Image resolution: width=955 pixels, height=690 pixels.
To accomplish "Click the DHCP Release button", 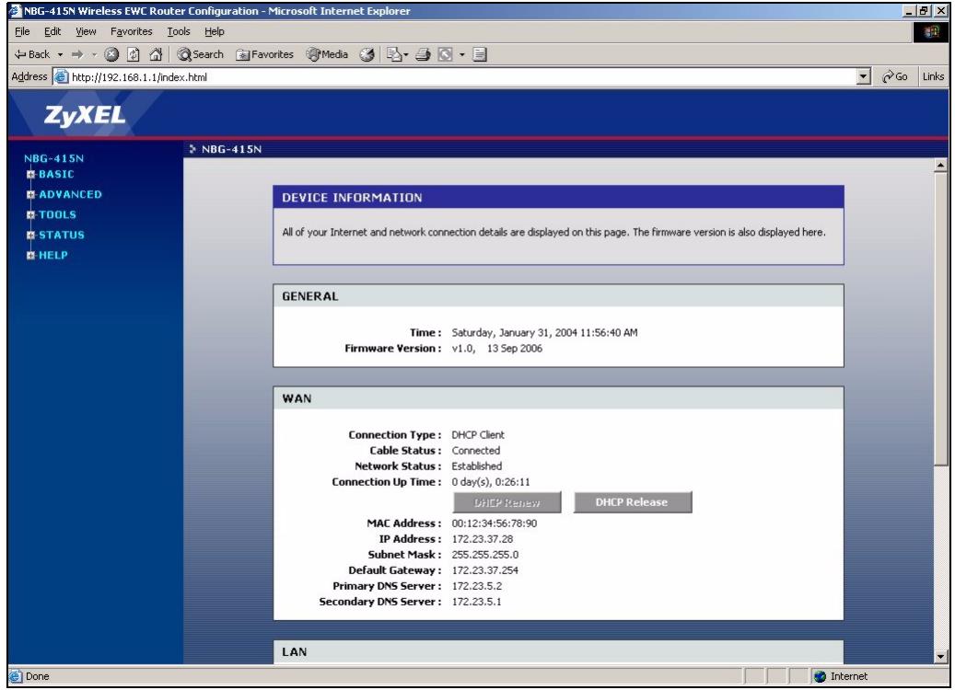I will click(x=632, y=502).
